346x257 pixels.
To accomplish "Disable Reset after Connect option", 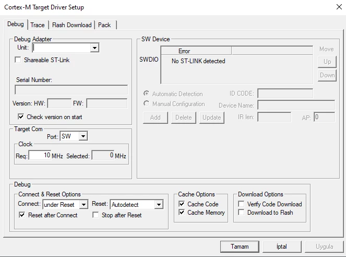I will 22,215.
